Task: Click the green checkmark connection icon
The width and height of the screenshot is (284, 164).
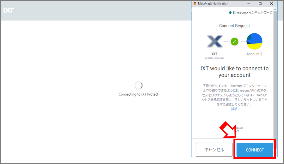Action: 234,42
